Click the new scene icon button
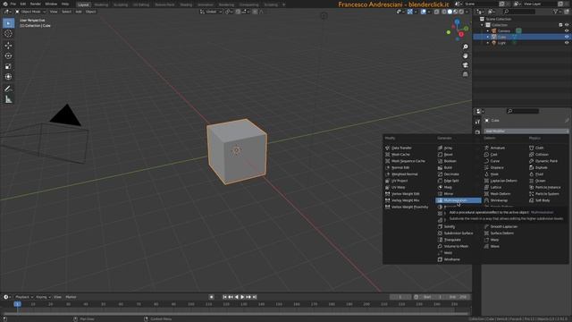Viewport: 572px width, 322px height. tap(502, 4)
